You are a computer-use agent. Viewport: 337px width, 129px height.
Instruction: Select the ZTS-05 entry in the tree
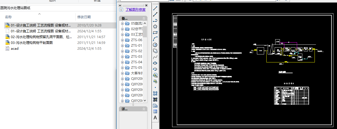coord(137,68)
